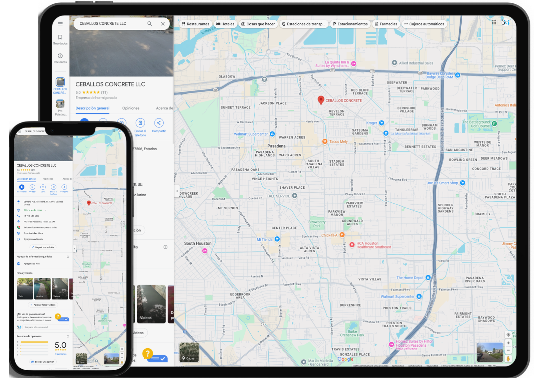Toggle Restaurantes filter chip

pos(196,24)
